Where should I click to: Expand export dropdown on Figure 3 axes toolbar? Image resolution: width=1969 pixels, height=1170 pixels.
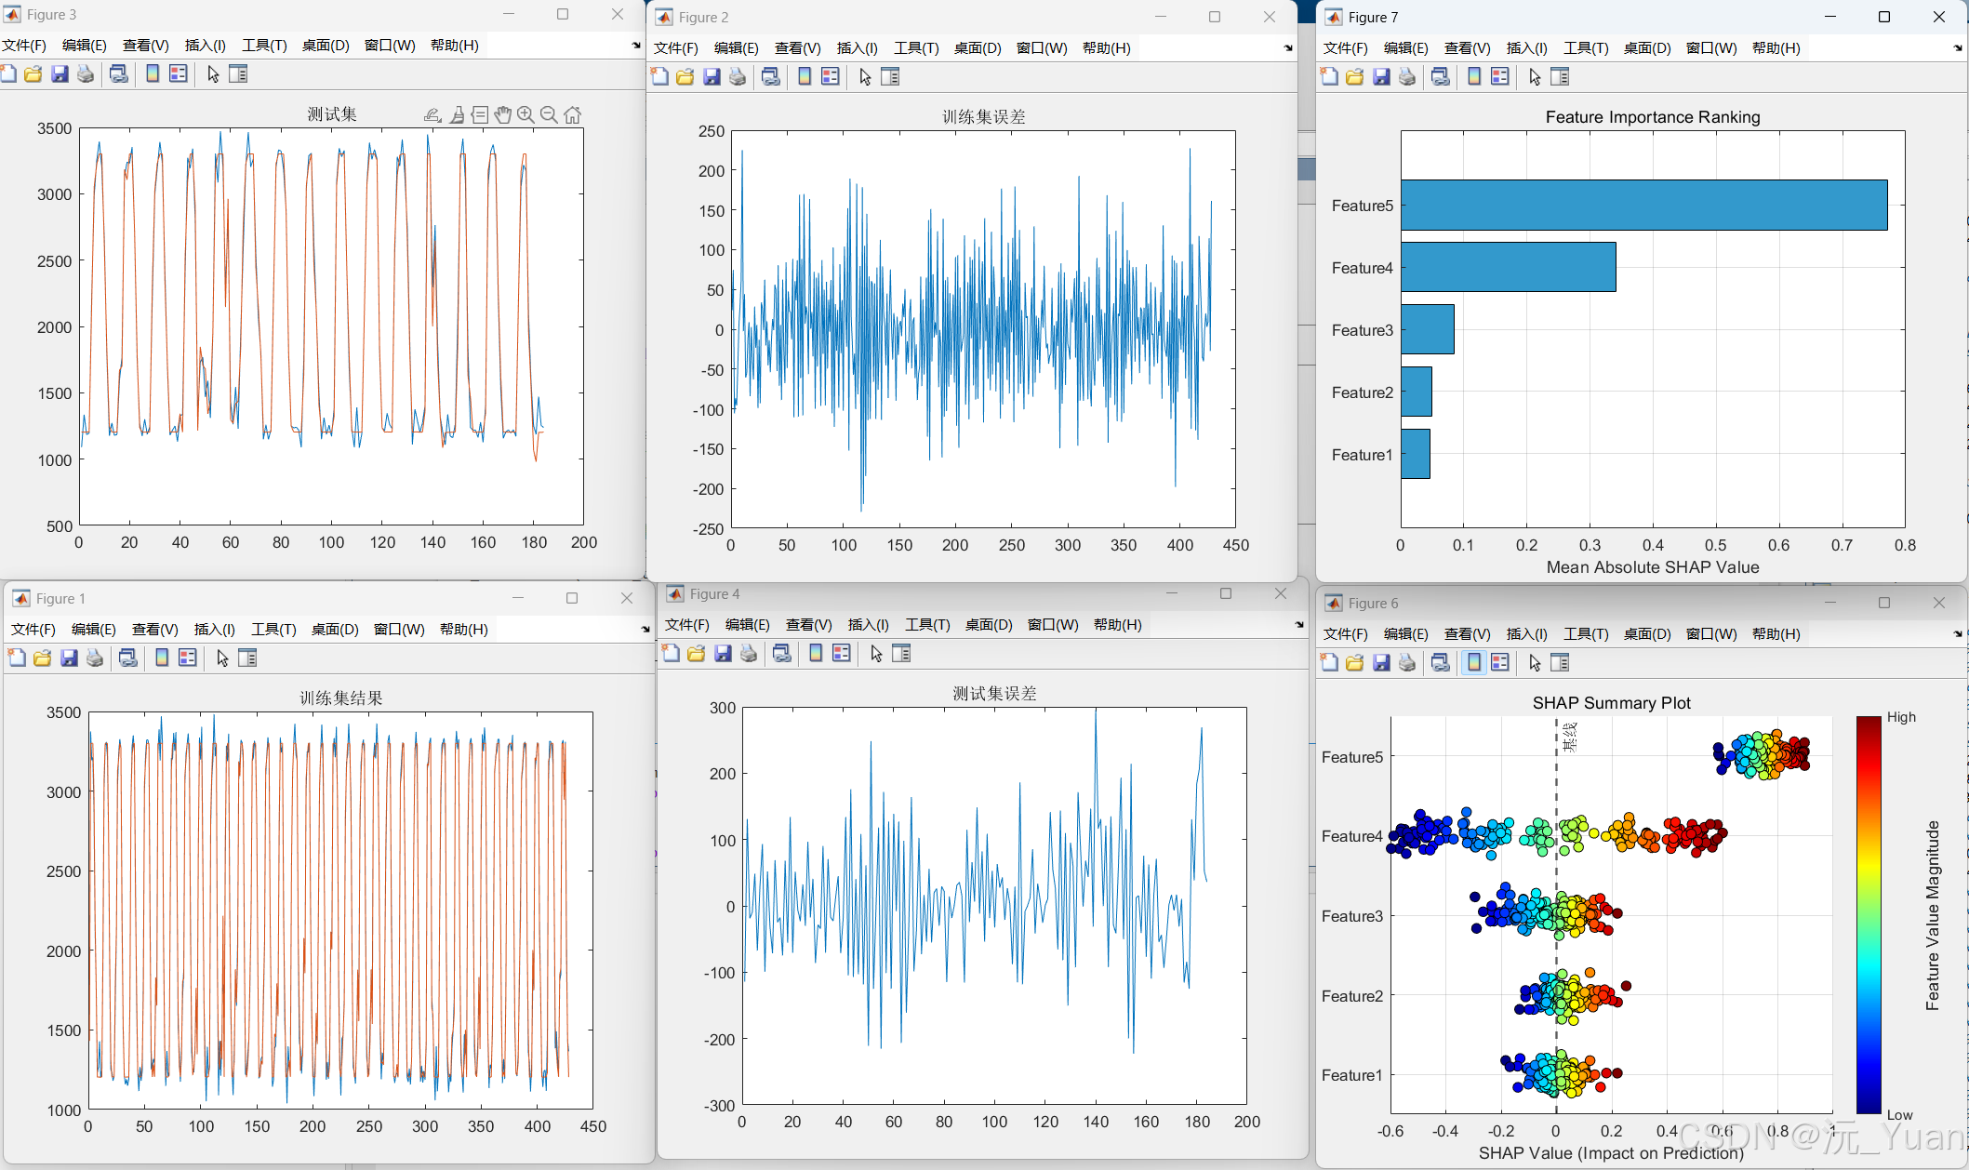pyautogui.click(x=432, y=114)
